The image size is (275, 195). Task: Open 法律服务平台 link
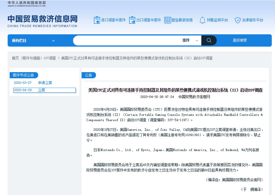252,20
